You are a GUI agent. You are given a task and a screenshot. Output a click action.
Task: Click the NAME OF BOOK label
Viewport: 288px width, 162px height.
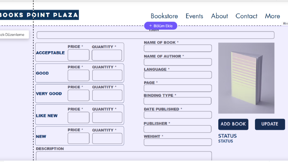(160, 42)
